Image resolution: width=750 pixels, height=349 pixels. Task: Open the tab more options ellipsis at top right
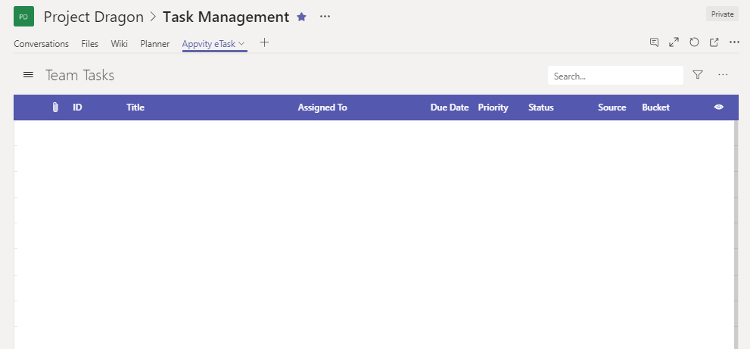click(x=734, y=42)
